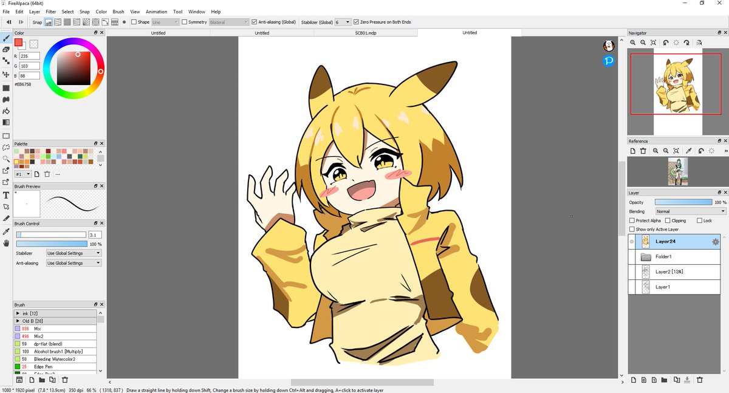The image size is (729, 393).
Task: Zoom in from the Navigator panel
Action: 633,43
